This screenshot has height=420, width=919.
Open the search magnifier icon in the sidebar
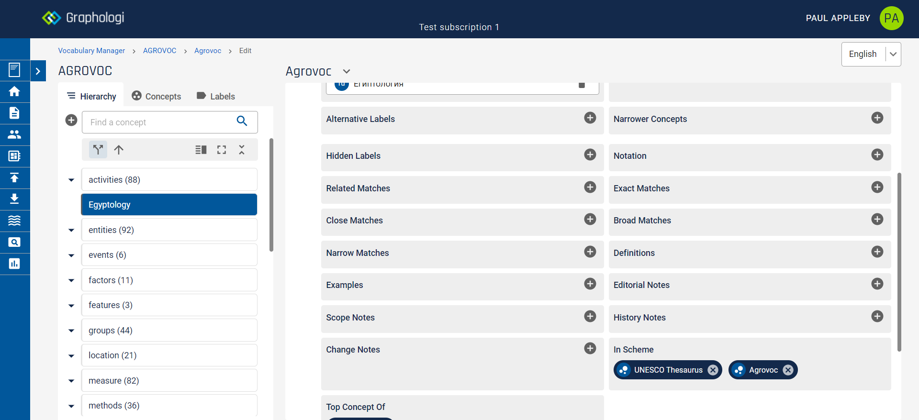(x=14, y=242)
